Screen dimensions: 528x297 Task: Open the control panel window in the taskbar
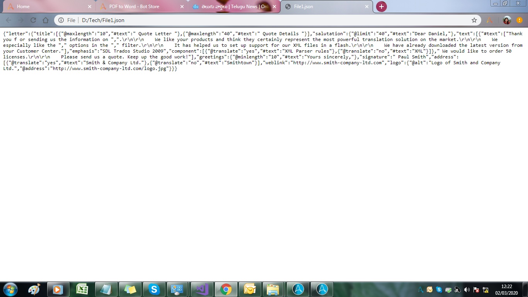(178, 289)
